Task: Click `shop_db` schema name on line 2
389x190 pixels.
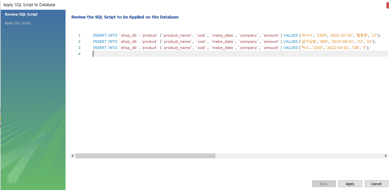Action: click(129, 42)
